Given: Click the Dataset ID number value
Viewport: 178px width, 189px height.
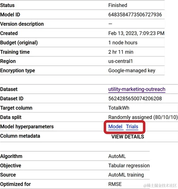Looking at the screenshot, I should (135, 99).
